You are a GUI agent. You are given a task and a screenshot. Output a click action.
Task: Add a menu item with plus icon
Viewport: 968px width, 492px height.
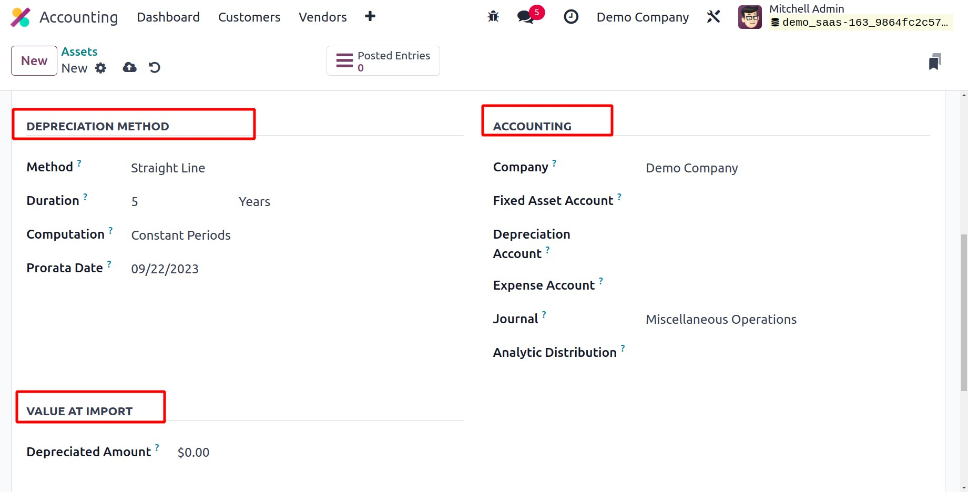click(370, 17)
